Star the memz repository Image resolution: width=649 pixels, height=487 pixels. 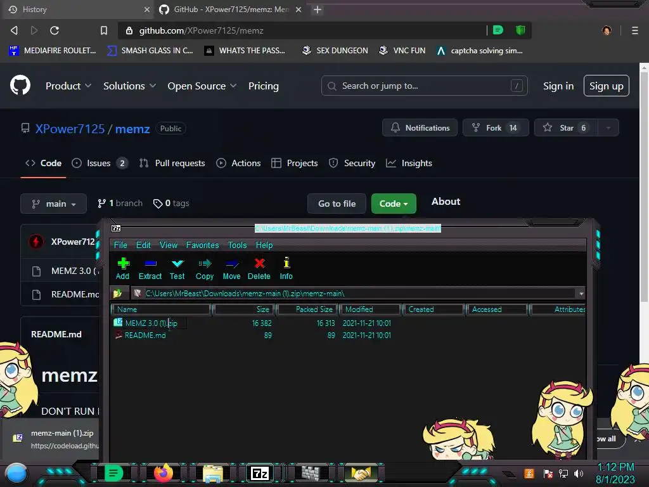(x=566, y=128)
